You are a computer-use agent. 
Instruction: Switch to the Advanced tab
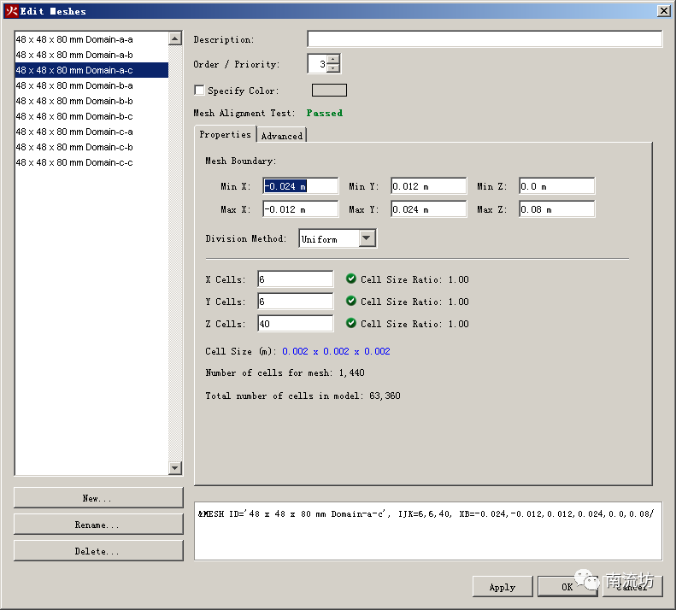click(281, 135)
